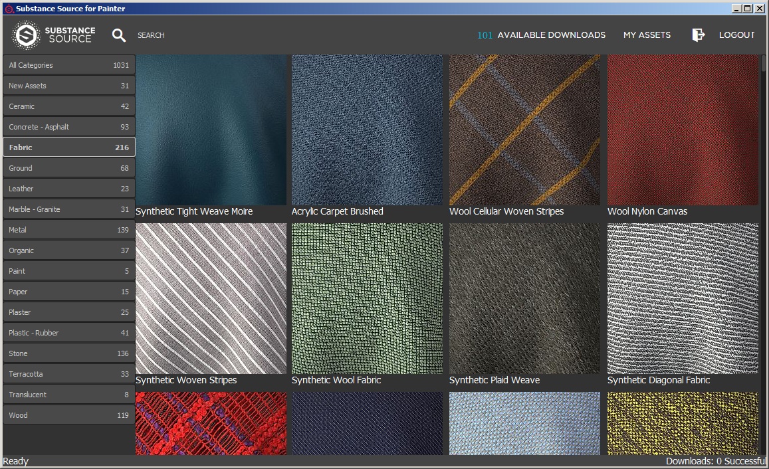This screenshot has height=469, width=769.
Task: Open the yellow speckled fabric thumbnail
Action: point(683,423)
